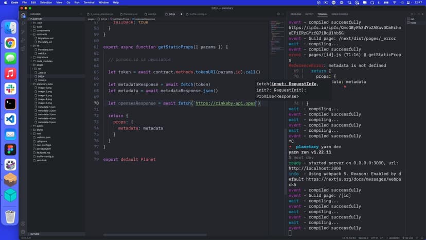This screenshot has width=426, height=240.
Task: Open Google Chrome from the dock
Action: coord(10,43)
